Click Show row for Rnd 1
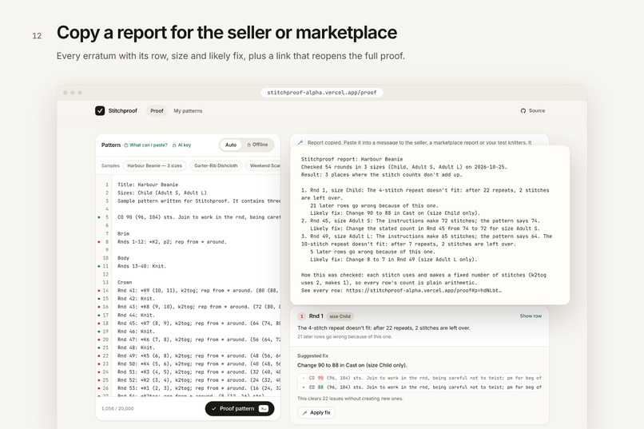The width and height of the screenshot is (644, 429). (531, 316)
